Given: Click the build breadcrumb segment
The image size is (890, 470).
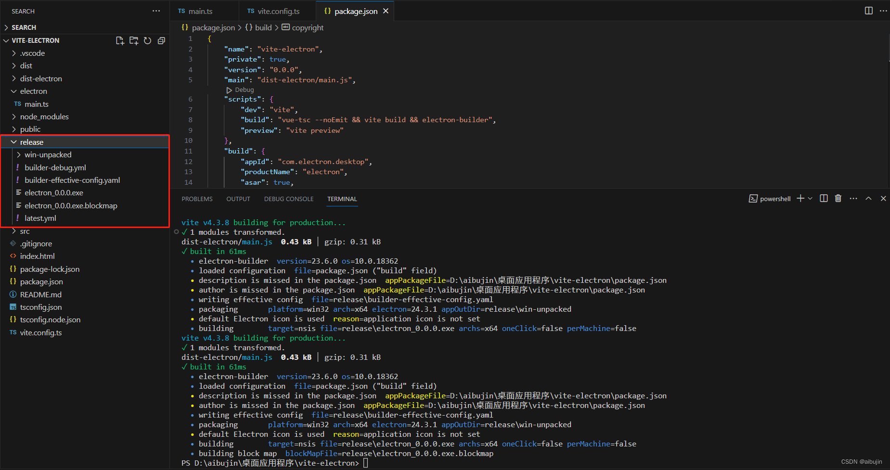Looking at the screenshot, I should 258,27.
